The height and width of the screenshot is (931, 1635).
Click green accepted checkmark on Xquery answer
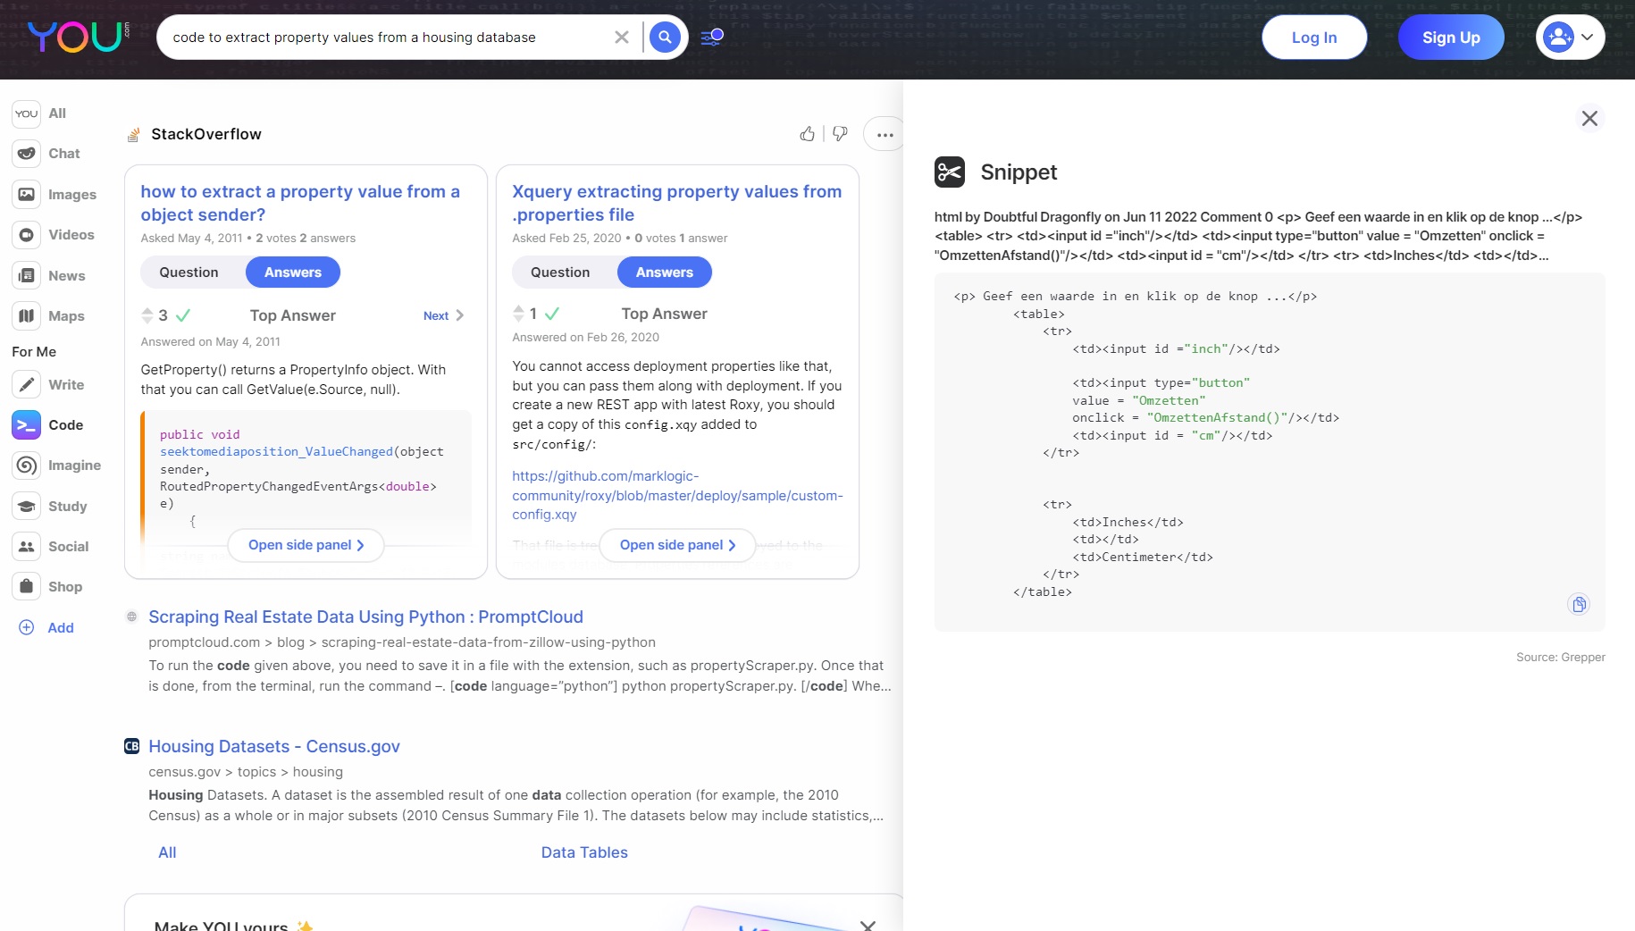tap(552, 314)
